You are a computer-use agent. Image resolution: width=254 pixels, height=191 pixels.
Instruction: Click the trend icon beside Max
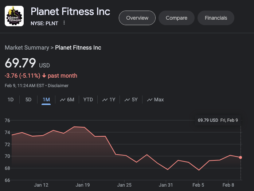tap(149, 100)
